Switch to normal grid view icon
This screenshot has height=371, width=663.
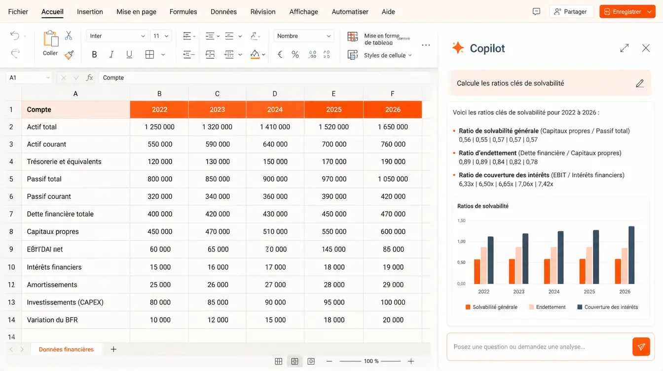pyautogui.click(x=279, y=361)
